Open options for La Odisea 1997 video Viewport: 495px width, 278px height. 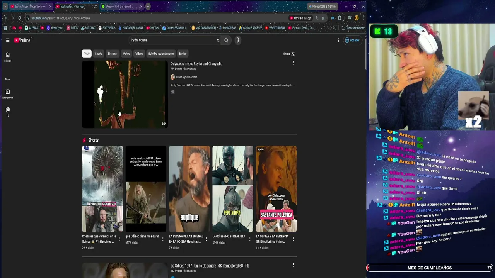click(293, 265)
